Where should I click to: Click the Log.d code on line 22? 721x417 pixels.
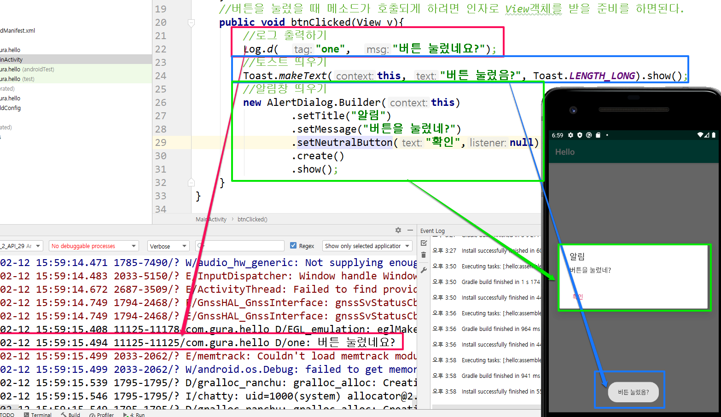click(x=370, y=49)
